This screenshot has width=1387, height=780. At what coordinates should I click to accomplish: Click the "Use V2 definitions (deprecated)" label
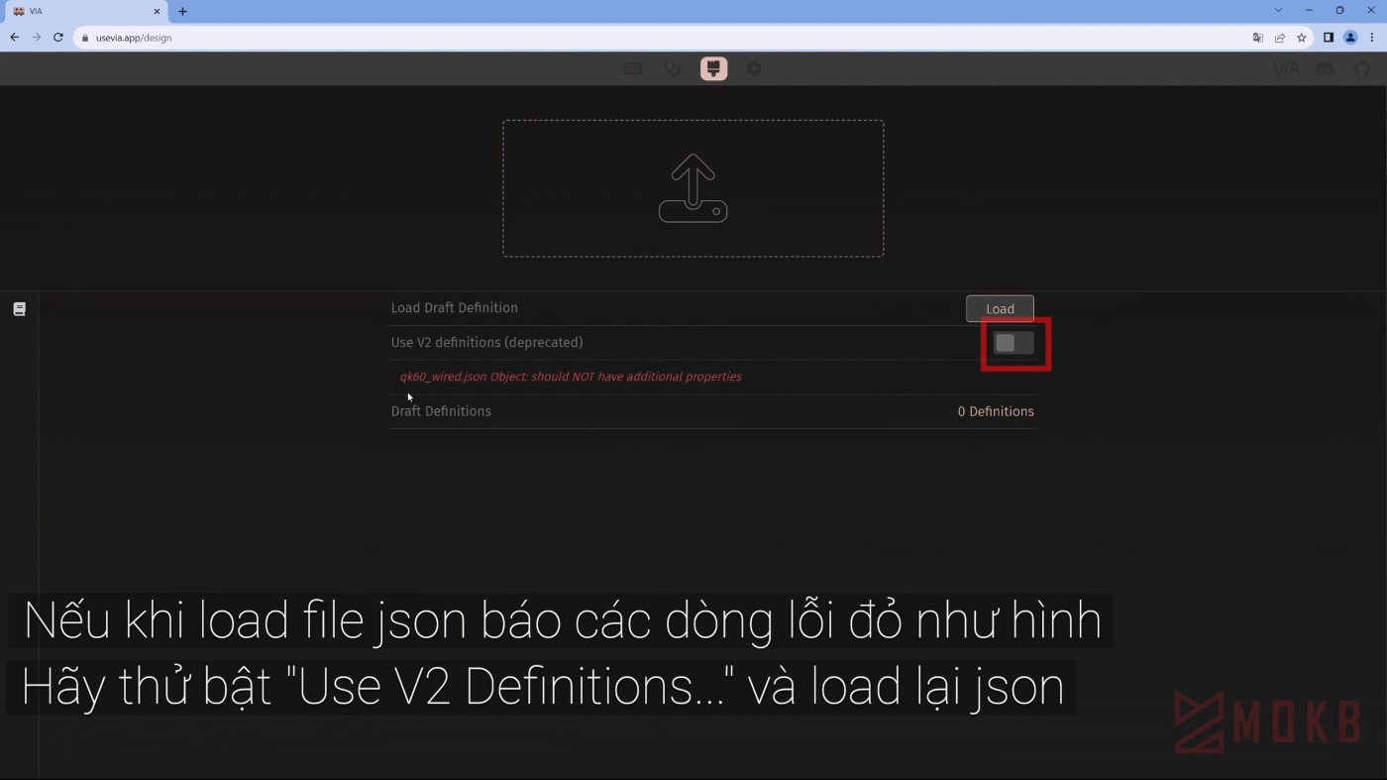pyautogui.click(x=487, y=343)
